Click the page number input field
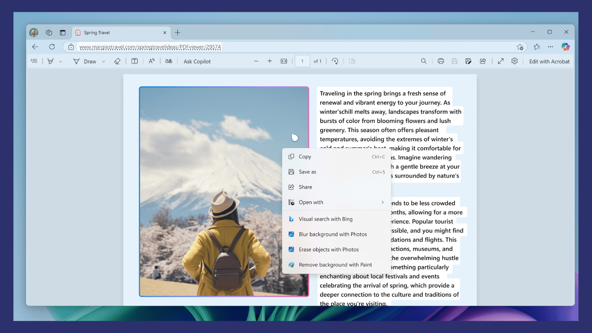Image resolution: width=592 pixels, height=333 pixels. point(302,61)
